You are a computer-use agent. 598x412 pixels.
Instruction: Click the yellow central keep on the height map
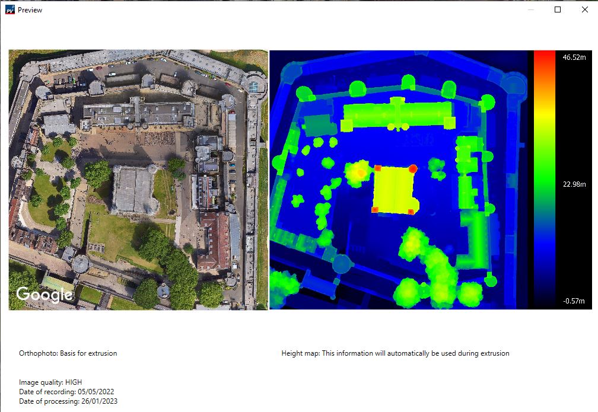click(x=393, y=190)
